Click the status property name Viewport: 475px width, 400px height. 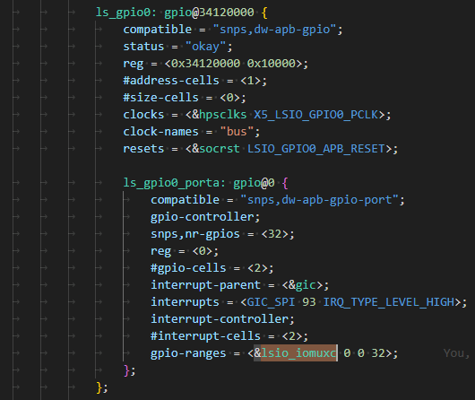(143, 47)
